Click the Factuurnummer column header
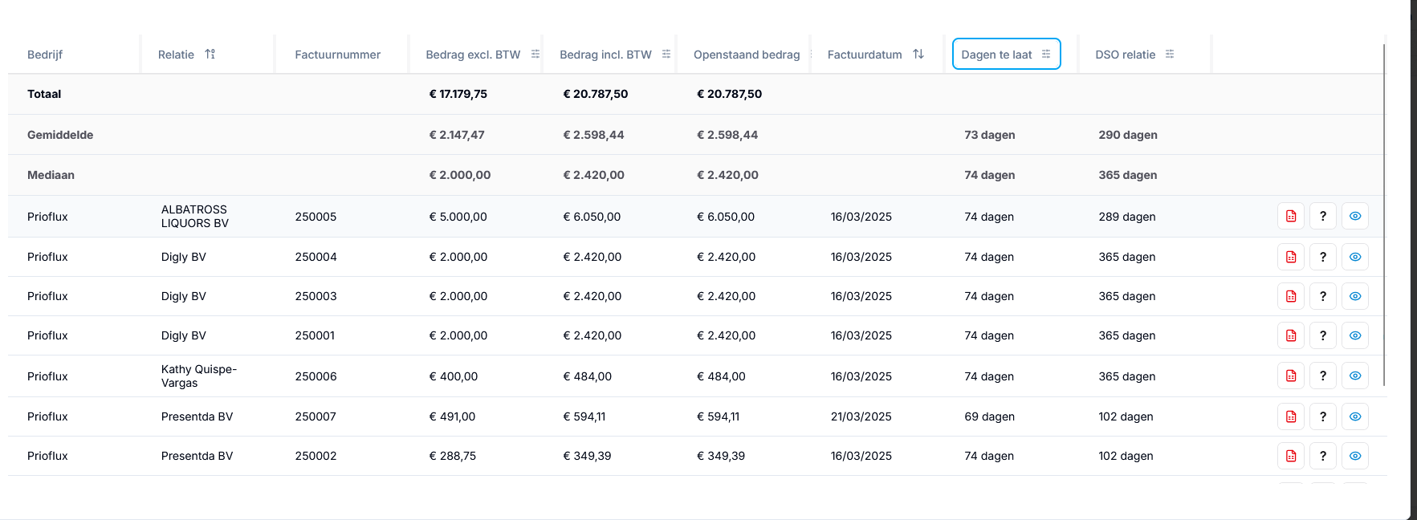Viewport: 1417px width, 520px height. click(338, 55)
